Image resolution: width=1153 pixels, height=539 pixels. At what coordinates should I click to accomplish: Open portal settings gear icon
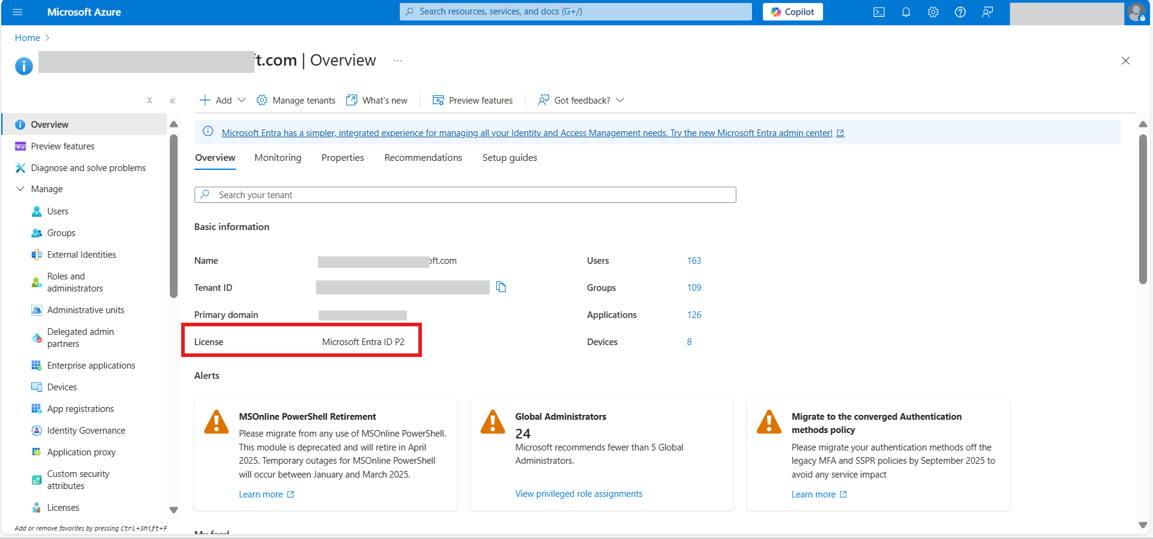[x=933, y=12]
